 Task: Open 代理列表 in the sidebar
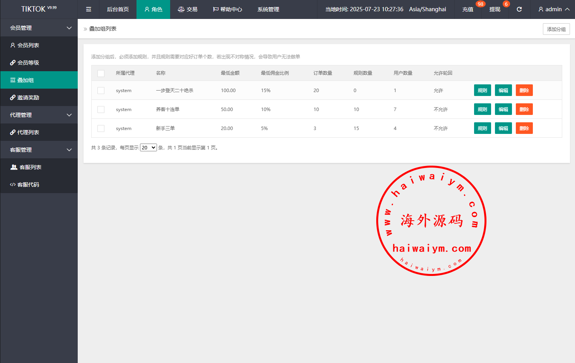(x=25, y=132)
